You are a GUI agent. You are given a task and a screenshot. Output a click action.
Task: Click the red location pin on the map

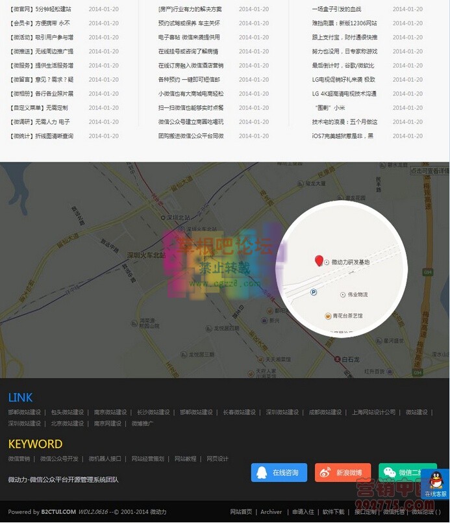click(x=319, y=261)
